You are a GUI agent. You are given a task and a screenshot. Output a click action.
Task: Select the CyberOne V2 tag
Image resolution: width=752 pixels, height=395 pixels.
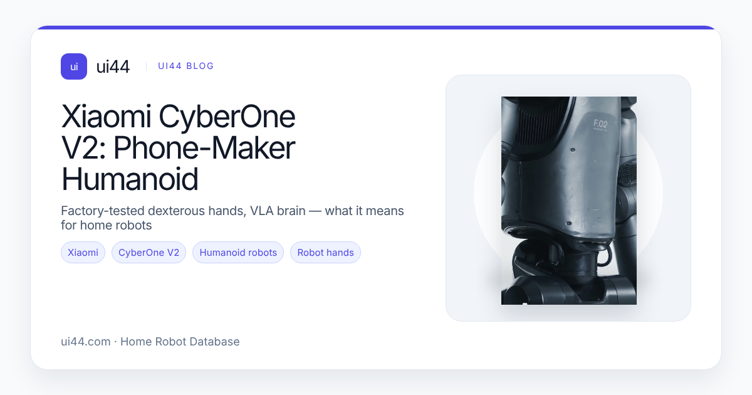click(149, 253)
